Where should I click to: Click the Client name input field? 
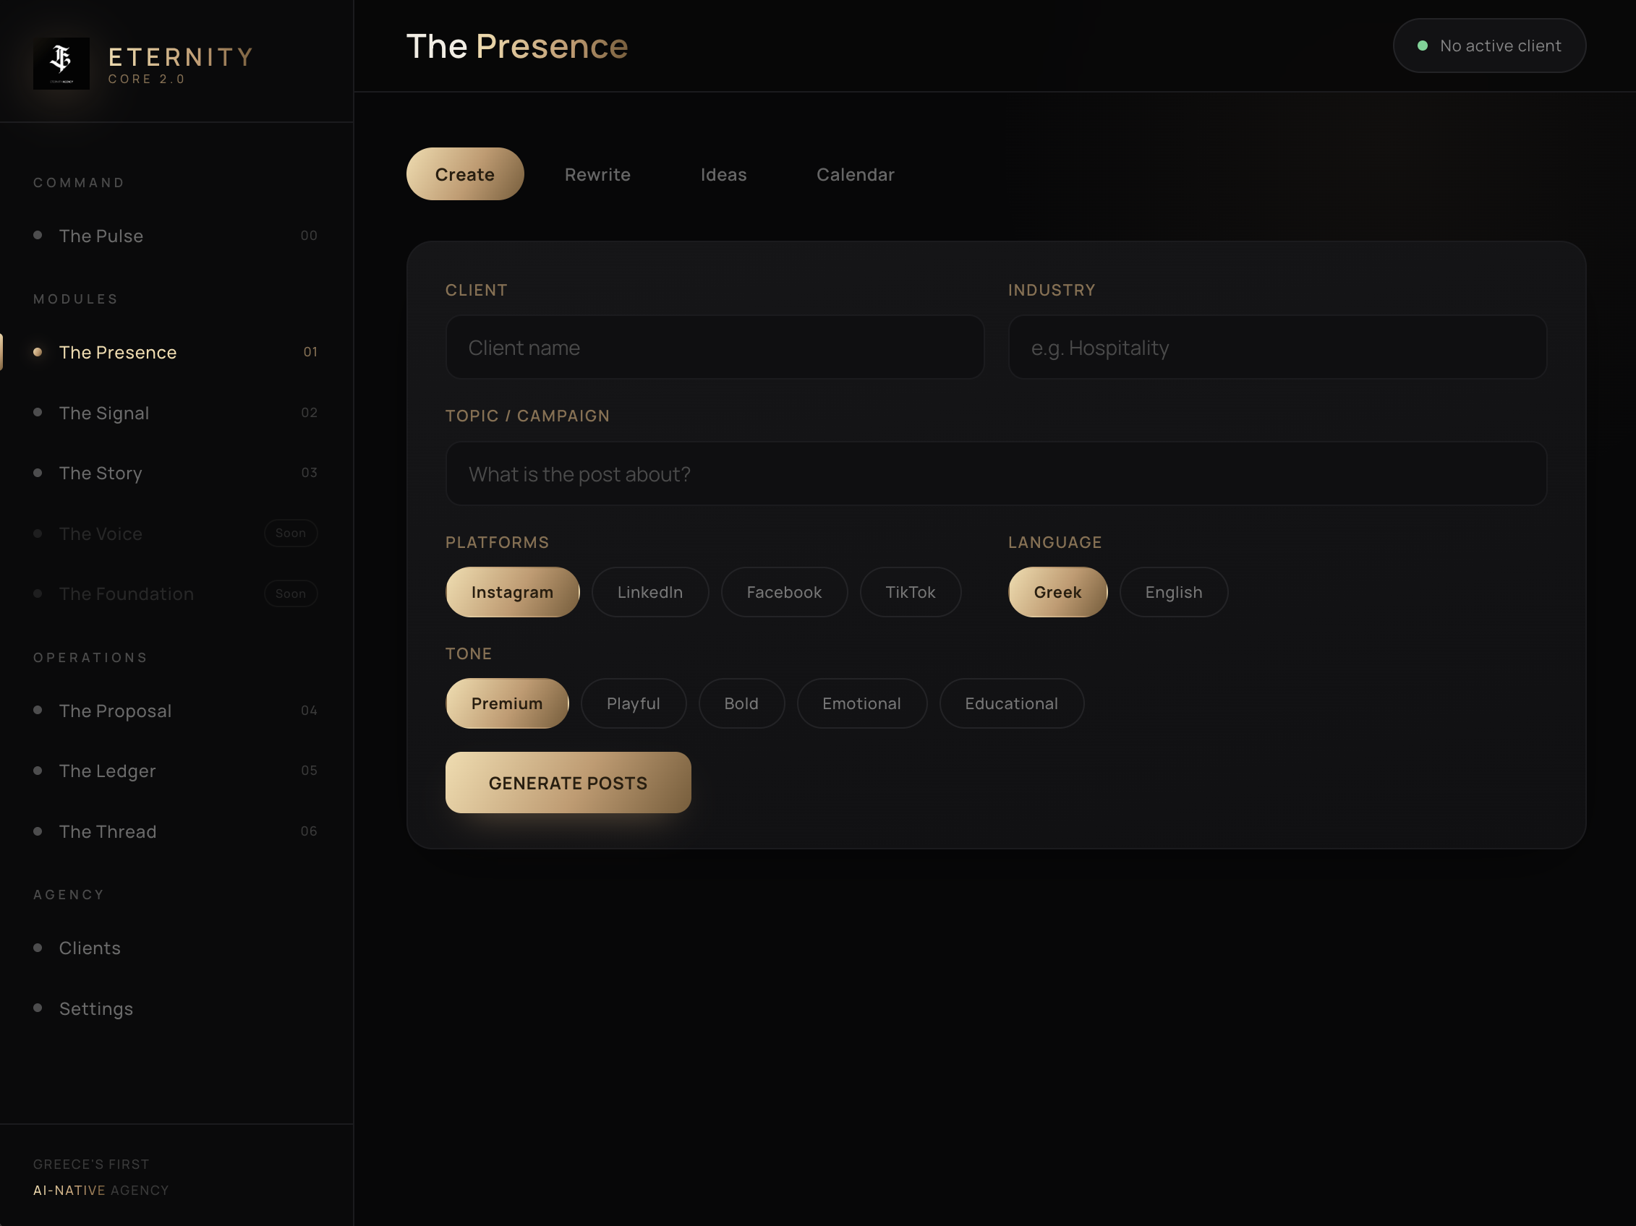point(715,347)
